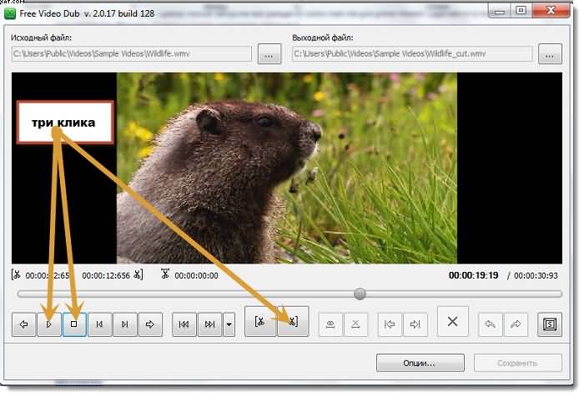Click the cut duration 00:00:00:00 readout
The width and height of the screenshot is (584, 397).
click(x=196, y=275)
